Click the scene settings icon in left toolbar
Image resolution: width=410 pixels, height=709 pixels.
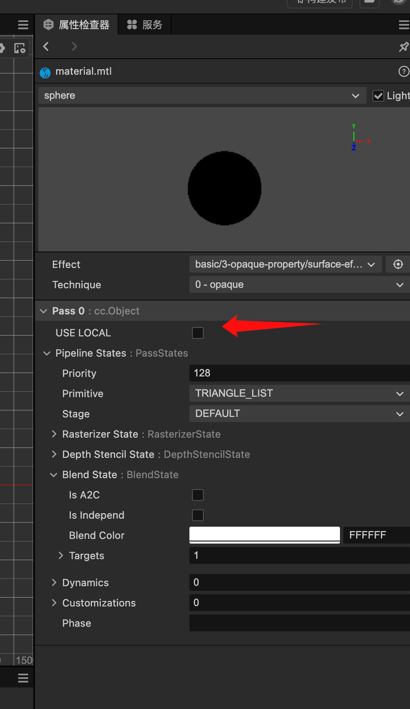tap(20, 48)
